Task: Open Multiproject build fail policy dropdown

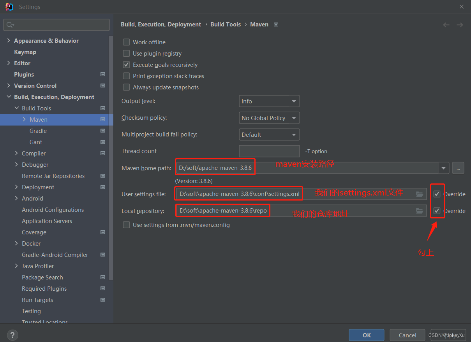Action: pyautogui.click(x=269, y=134)
